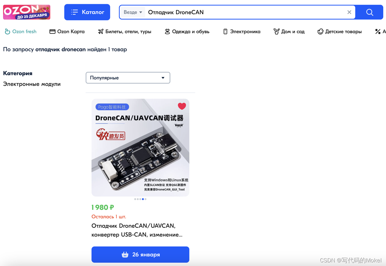The image size is (386, 266).
Task: Open Ozon Карта section
Action: point(67,31)
